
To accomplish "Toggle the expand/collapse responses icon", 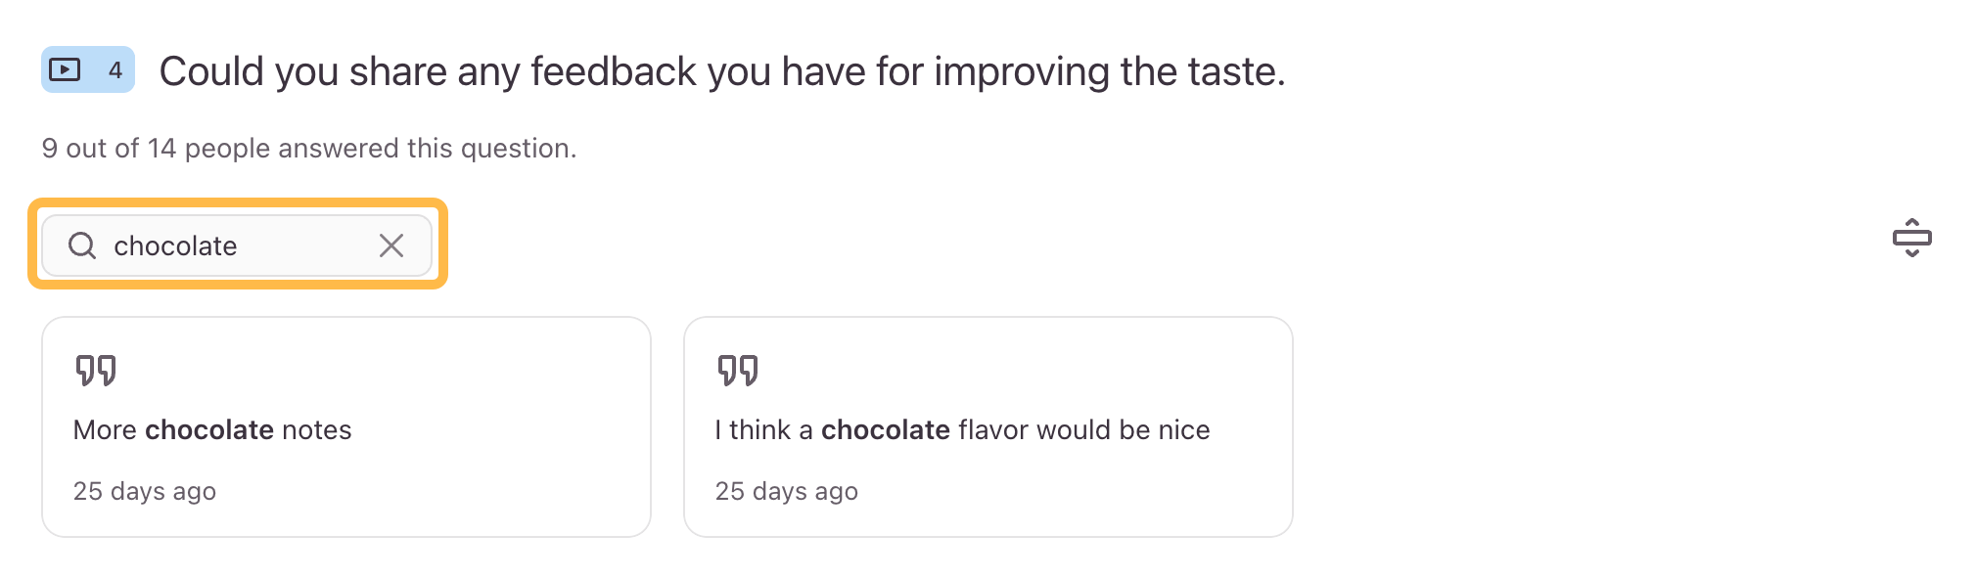I will coord(1911,239).
